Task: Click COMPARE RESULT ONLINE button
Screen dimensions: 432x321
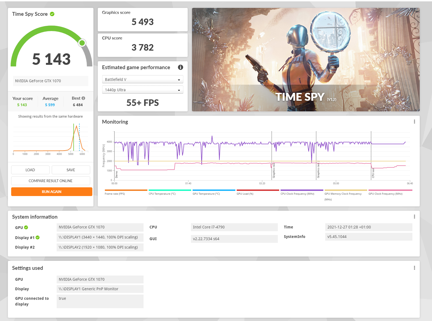Action: tap(51, 181)
